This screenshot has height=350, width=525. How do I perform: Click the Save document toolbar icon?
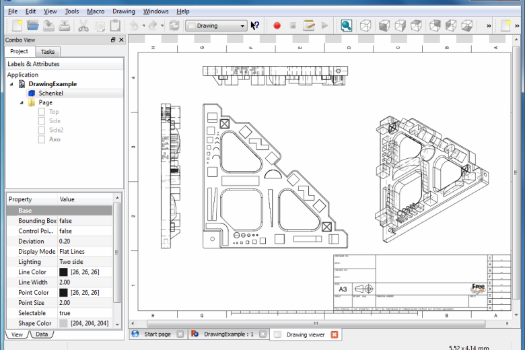point(48,26)
